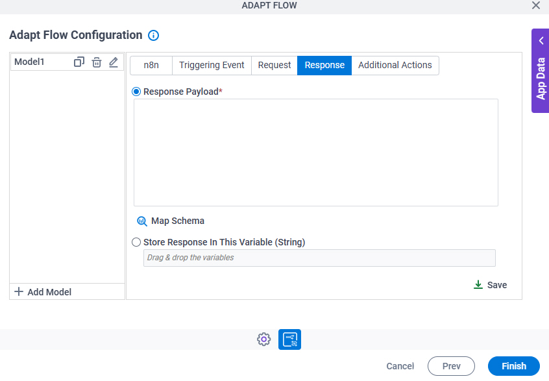Click the Map Schema magnifier icon
Screen dimensions: 549x381
coord(142,221)
